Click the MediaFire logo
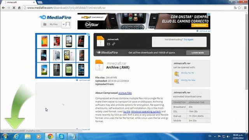The width and height of the screenshot is (249, 140). [55, 17]
